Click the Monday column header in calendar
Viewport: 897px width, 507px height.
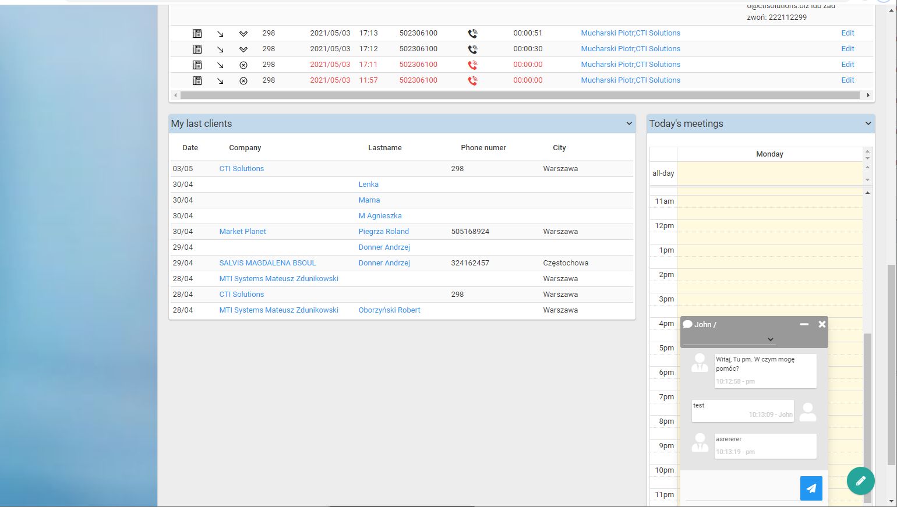coord(769,154)
